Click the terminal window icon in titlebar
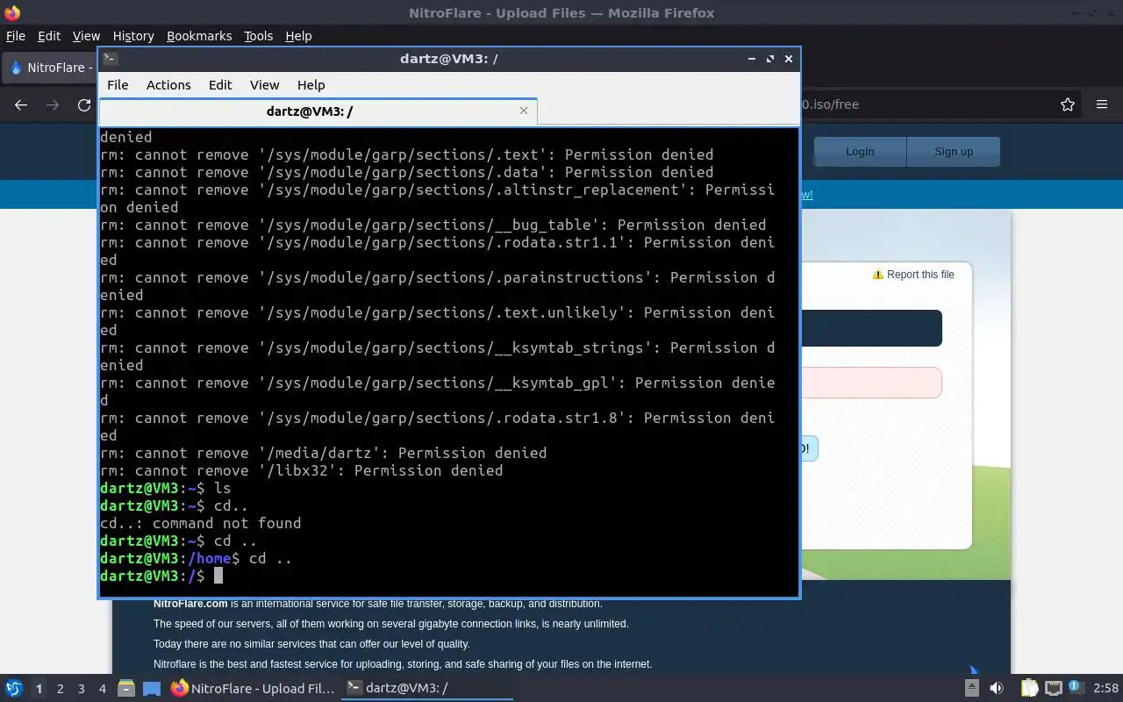This screenshot has height=702, width=1123. (x=110, y=59)
